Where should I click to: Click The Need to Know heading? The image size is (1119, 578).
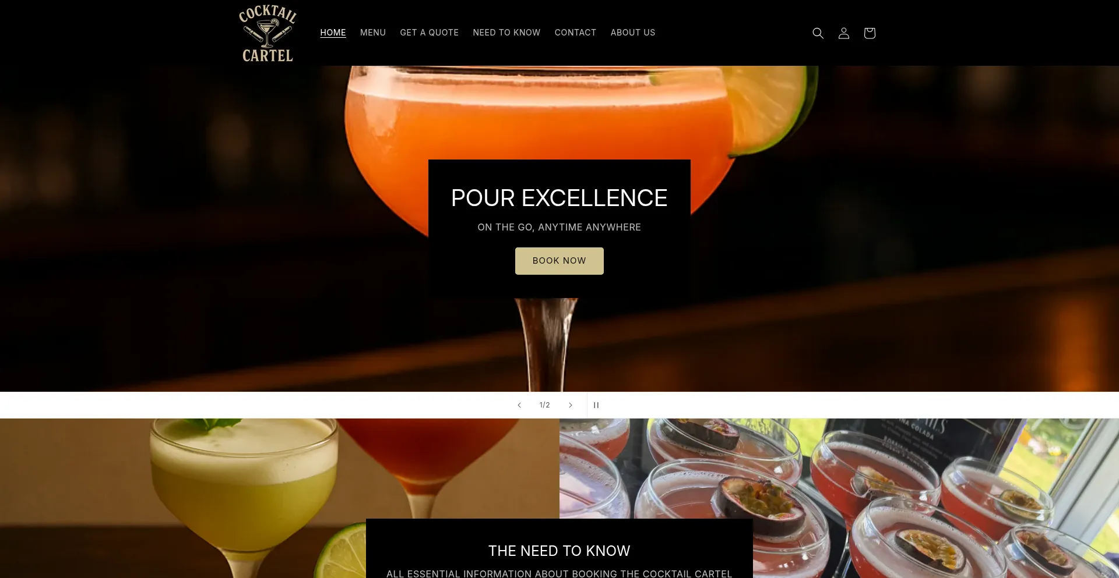tap(559, 551)
